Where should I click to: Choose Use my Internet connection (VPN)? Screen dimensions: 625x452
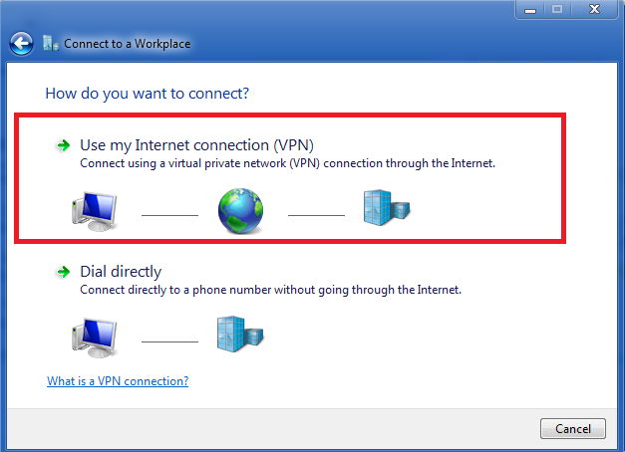[197, 145]
